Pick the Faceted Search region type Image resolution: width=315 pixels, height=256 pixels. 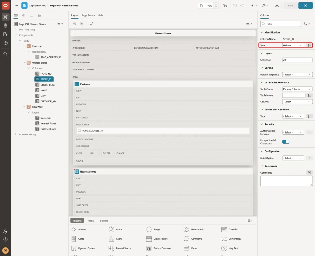point(120,248)
